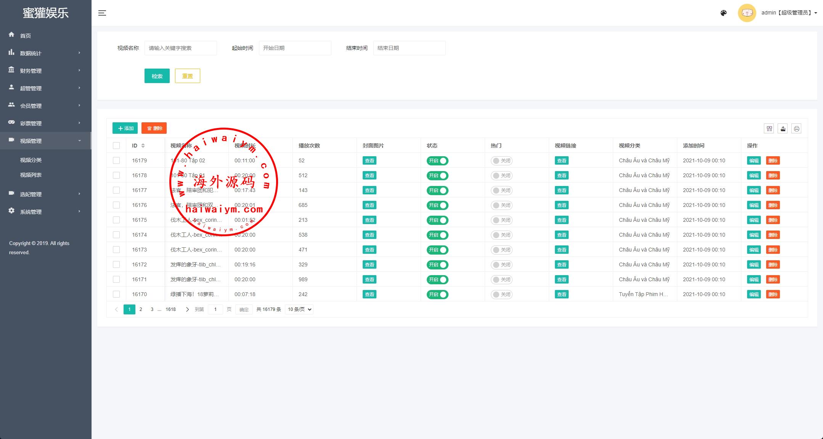Enable the hot toggle for row 16175
The width and height of the screenshot is (823, 439).
pyautogui.click(x=501, y=220)
